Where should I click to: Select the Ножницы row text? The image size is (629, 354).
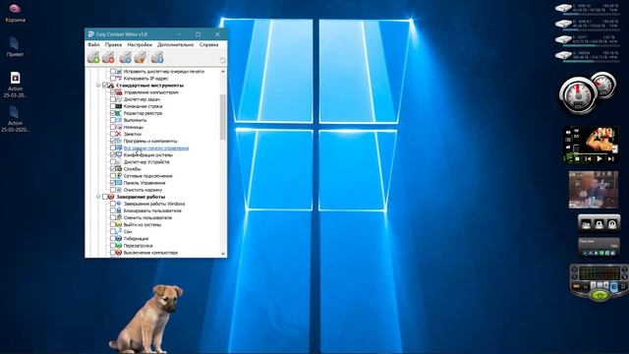point(134,127)
